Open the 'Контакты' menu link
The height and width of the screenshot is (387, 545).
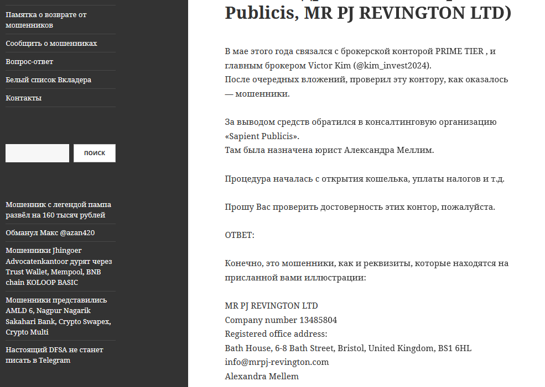coord(23,98)
